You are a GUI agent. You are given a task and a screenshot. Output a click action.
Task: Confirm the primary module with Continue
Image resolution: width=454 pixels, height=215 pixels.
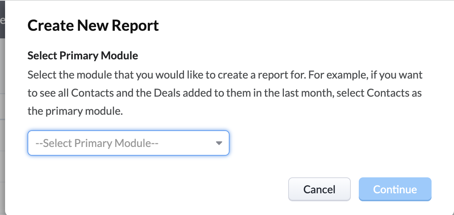(x=395, y=189)
